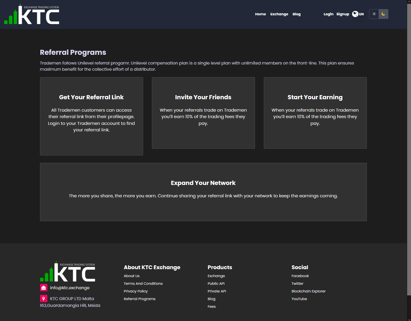Switch to dark theme moon icon
Viewport: 411px width, 321px height.
[383, 14]
